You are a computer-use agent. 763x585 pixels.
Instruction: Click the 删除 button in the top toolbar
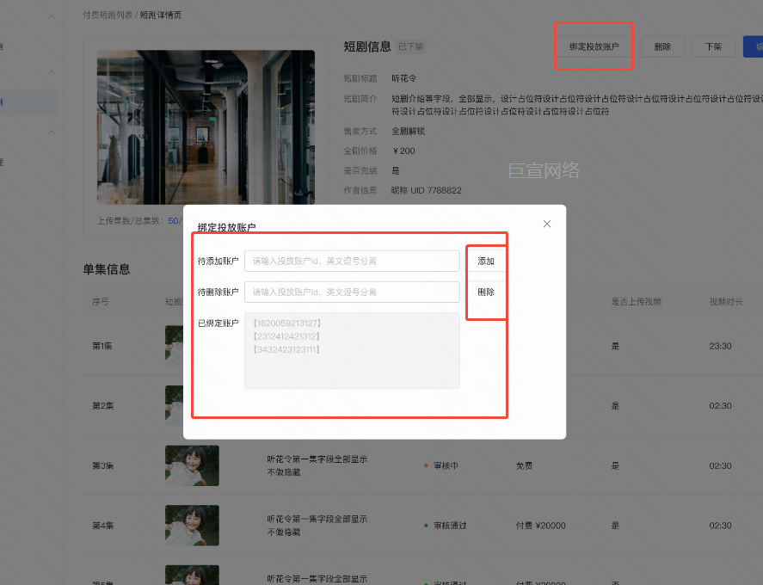(662, 46)
